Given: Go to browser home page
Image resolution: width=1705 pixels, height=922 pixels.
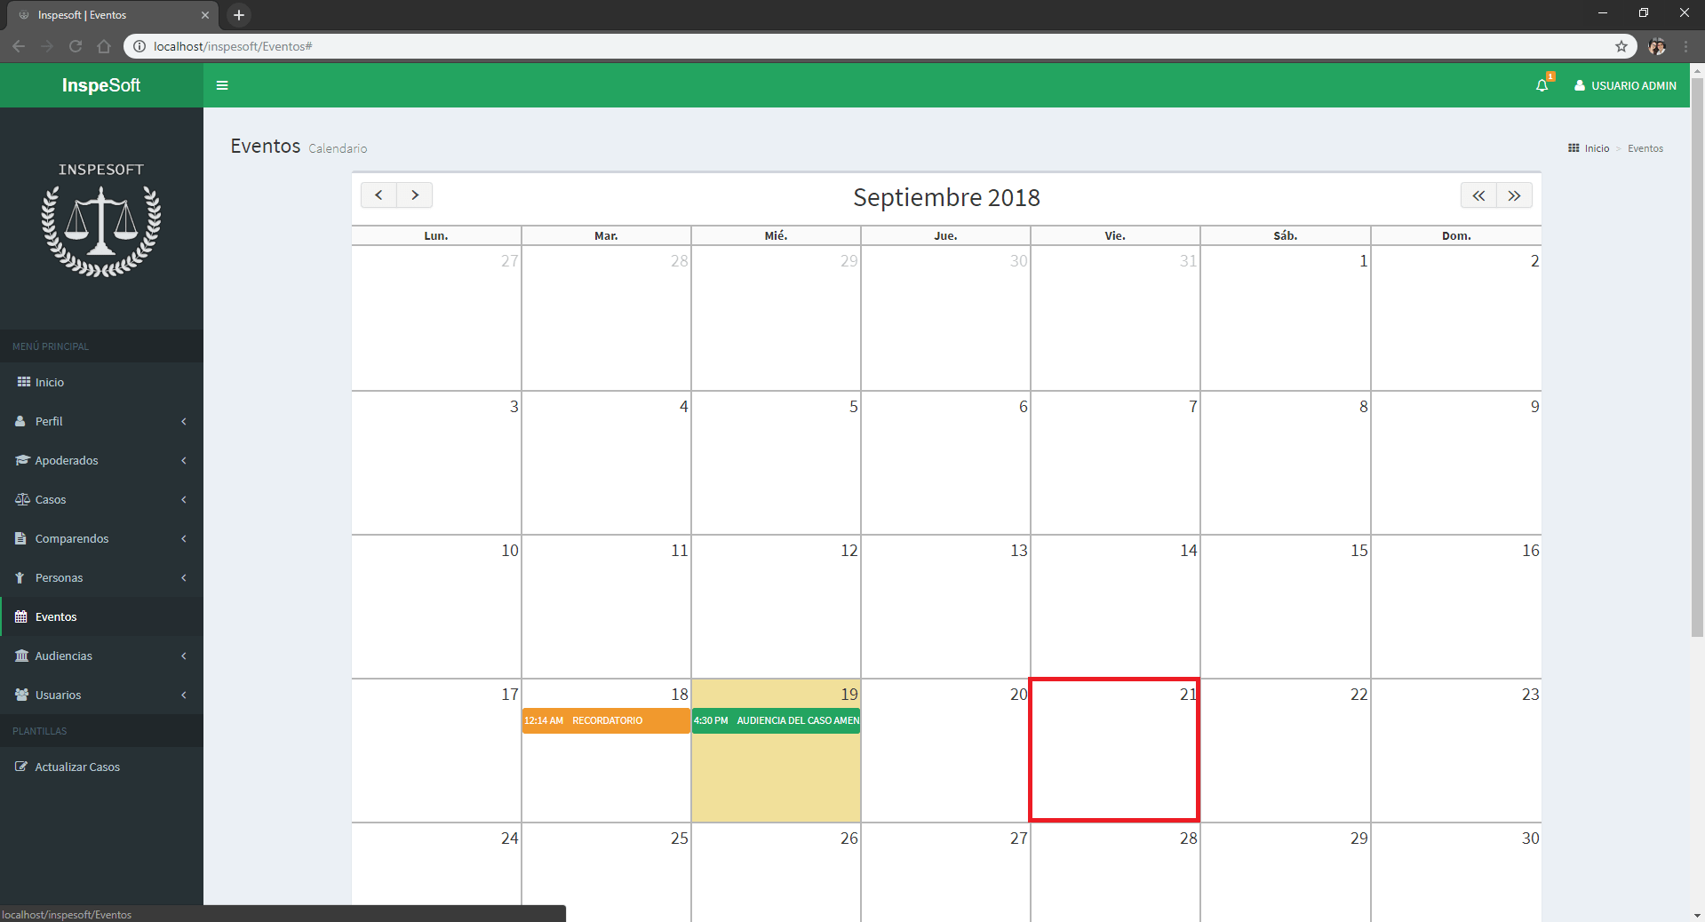Looking at the screenshot, I should point(104,46).
